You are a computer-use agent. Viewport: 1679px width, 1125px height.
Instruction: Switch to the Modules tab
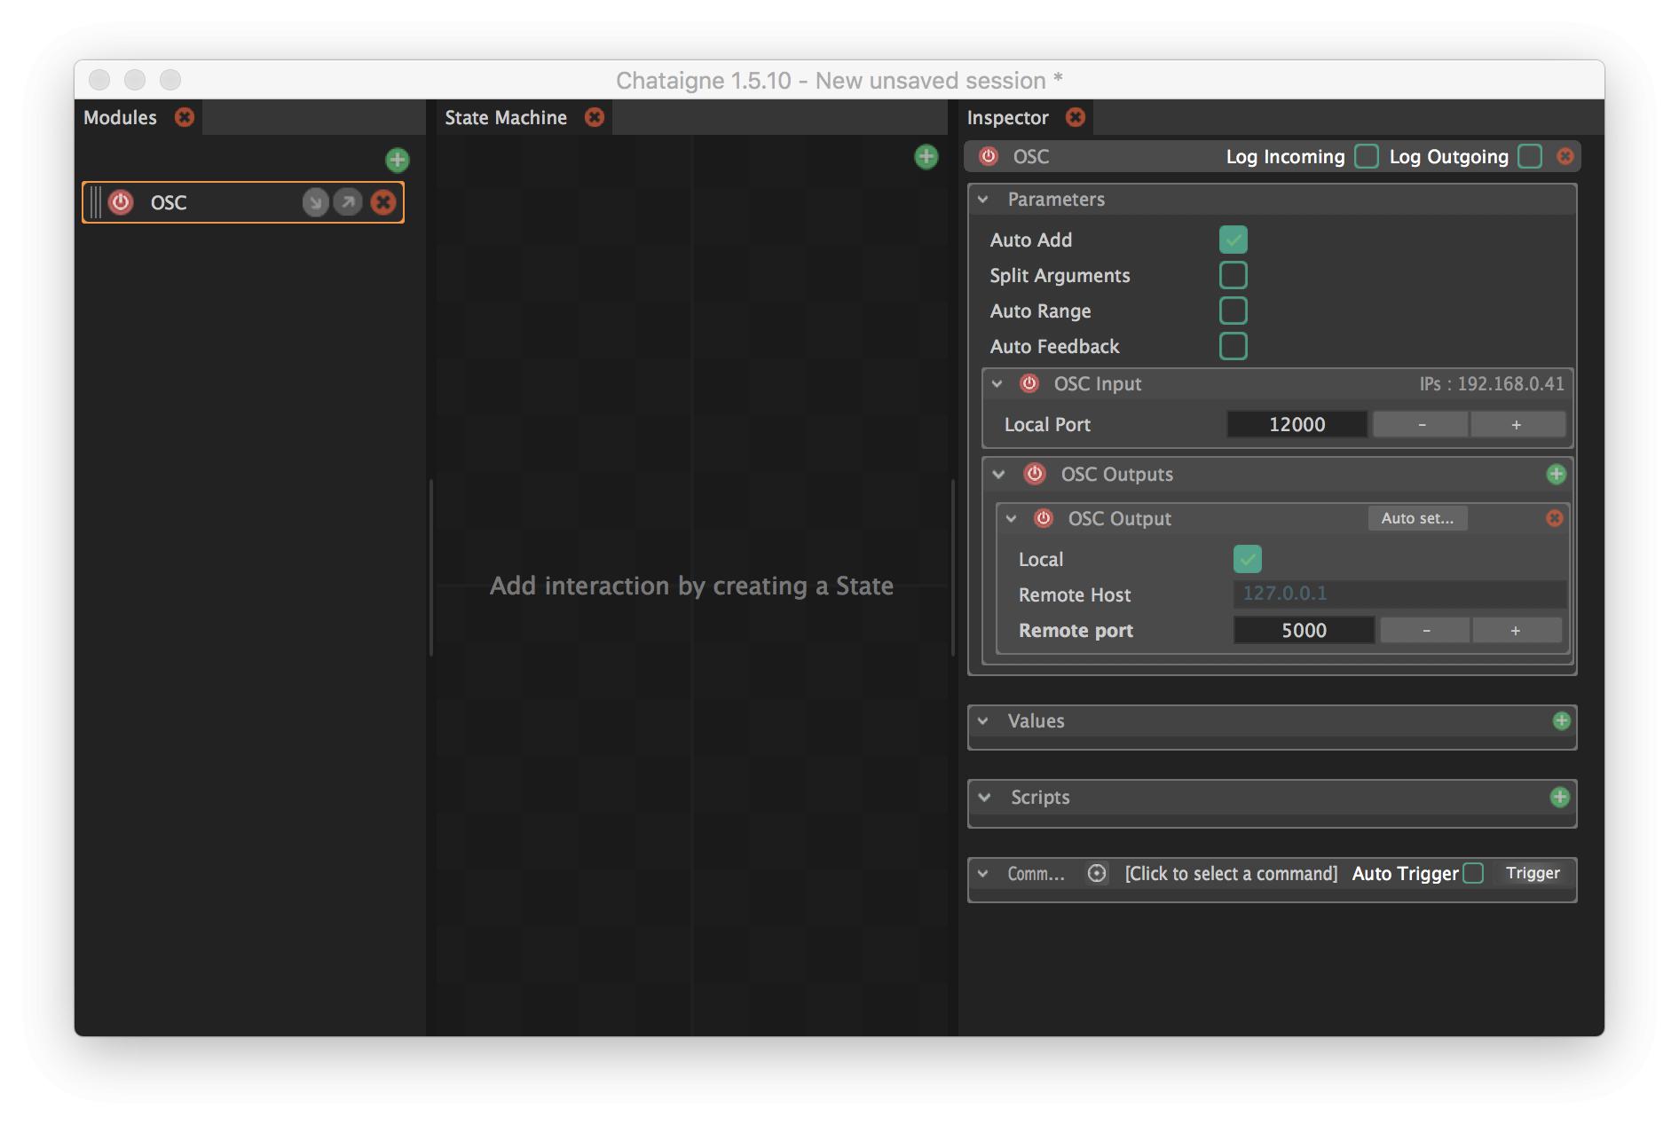[120, 118]
